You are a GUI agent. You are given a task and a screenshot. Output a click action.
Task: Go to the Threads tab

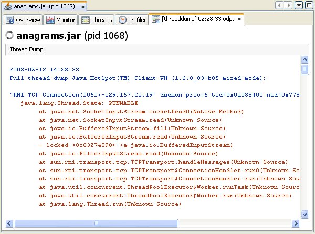pos(97,20)
